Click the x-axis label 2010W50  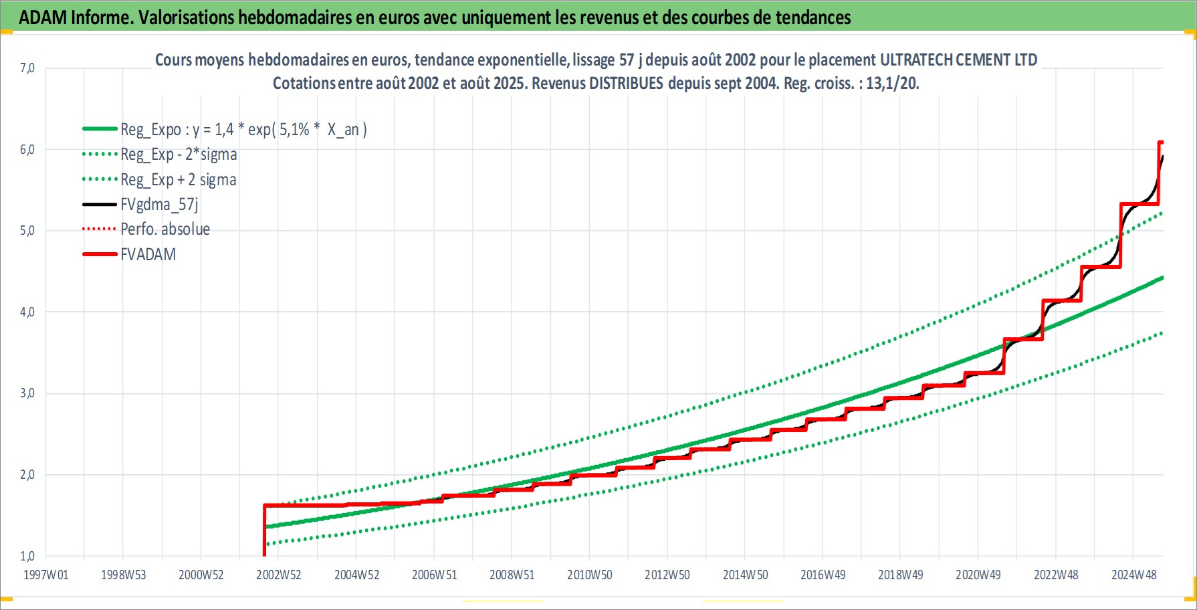[590, 575]
